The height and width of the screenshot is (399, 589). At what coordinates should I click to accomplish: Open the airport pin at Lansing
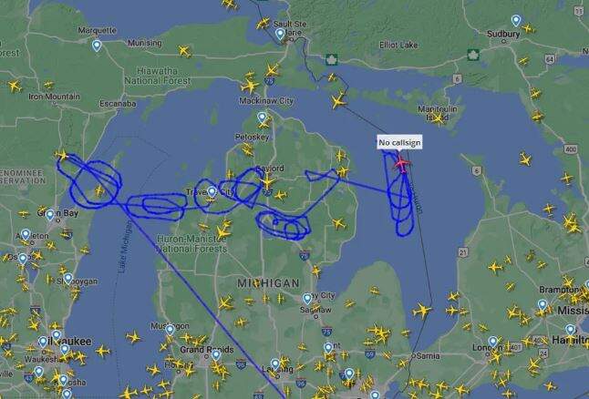click(x=275, y=364)
